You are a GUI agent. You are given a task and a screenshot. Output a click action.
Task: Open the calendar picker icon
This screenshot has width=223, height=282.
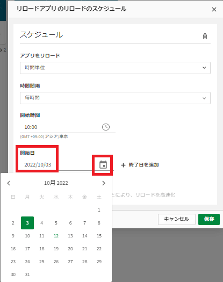(103, 165)
